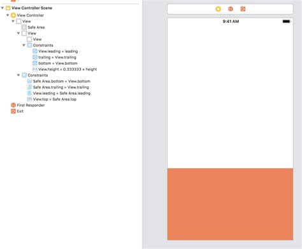Screen dimensions: 302x249
Task: Select View.top = Safe Area.top constraint
Action: tap(55, 99)
